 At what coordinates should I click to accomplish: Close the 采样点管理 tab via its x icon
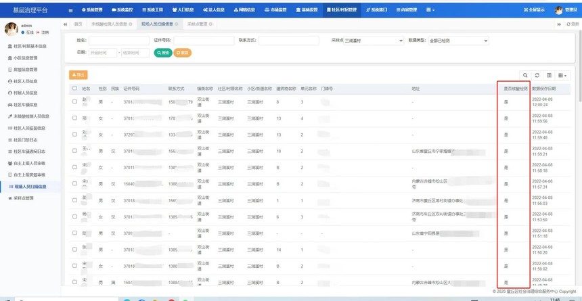click(210, 24)
